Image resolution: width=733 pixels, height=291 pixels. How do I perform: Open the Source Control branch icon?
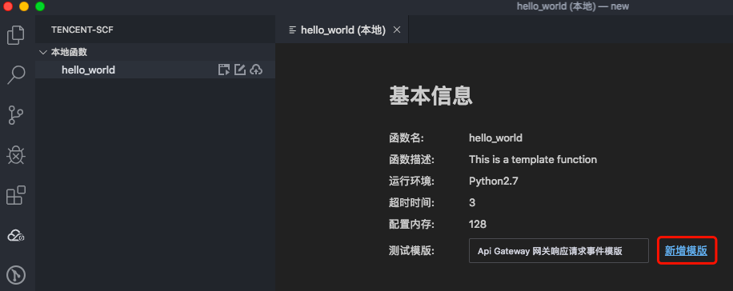[x=16, y=115]
